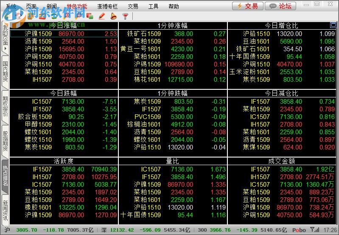Select the 我的页面 side tab
Screen dimensions: 339x235
[x=5, y=38]
